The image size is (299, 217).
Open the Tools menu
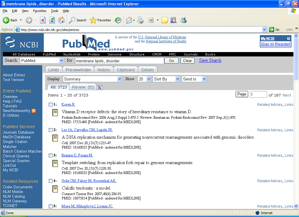click(x=55, y=11)
